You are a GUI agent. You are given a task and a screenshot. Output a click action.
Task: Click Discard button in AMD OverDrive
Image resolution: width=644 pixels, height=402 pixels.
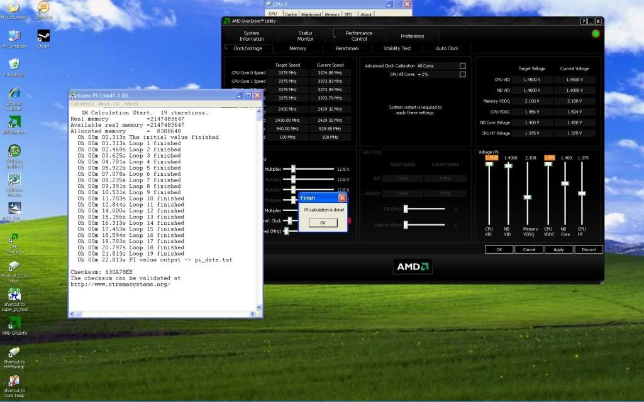[589, 249]
